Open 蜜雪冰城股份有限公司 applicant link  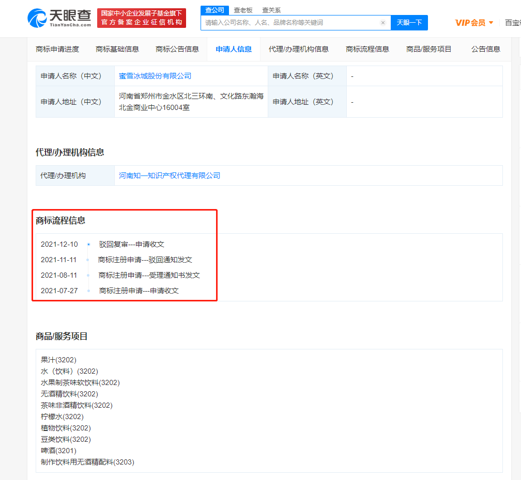[x=155, y=76]
